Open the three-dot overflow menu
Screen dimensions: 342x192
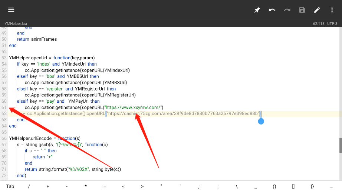click(x=332, y=10)
